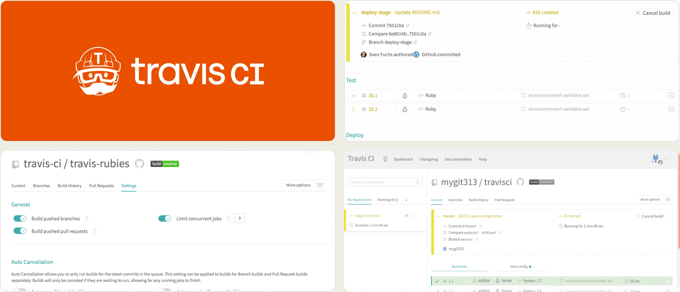680x292 pixels.
Task: Open Build History tab in mygit313/travisci
Action: click(478, 200)
